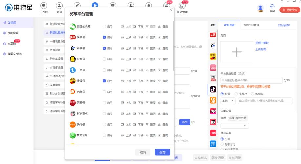Screen dimensions: 301x164
Task: Click the 企鹅号 penguin icon in dialog
Action: (x=72, y=59)
